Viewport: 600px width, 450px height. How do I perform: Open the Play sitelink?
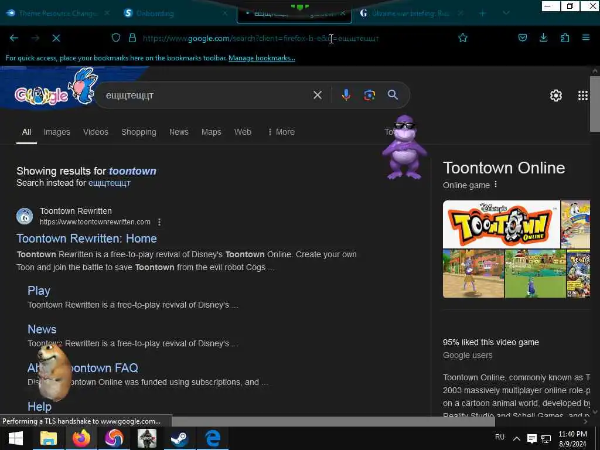tap(39, 291)
